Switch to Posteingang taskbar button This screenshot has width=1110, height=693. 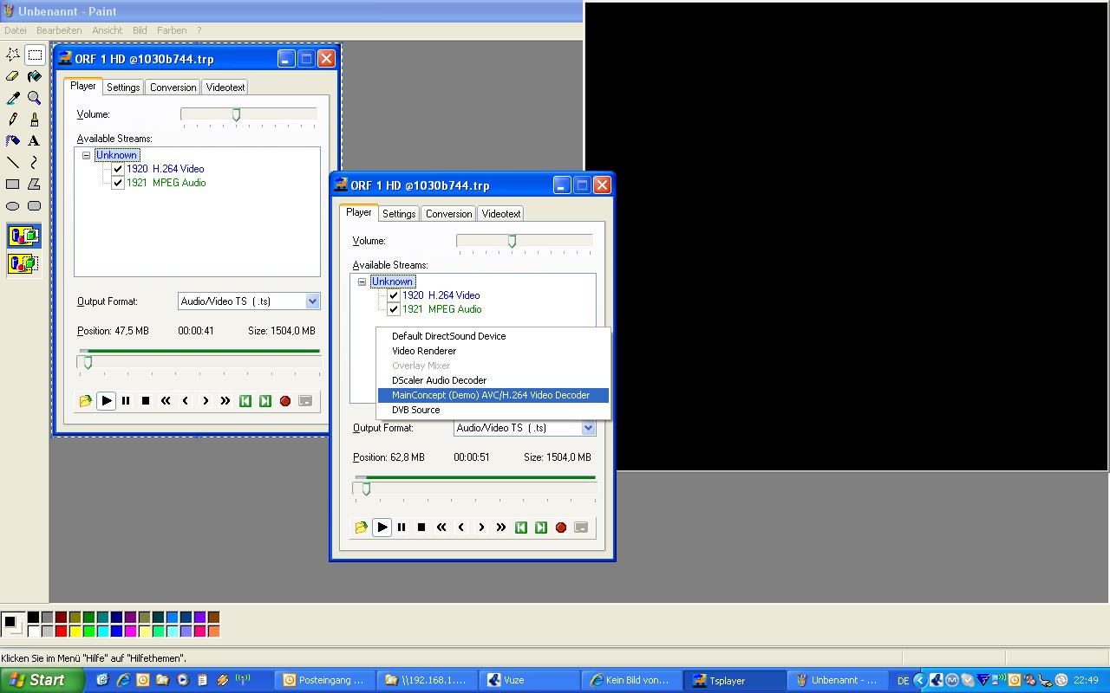[326, 680]
